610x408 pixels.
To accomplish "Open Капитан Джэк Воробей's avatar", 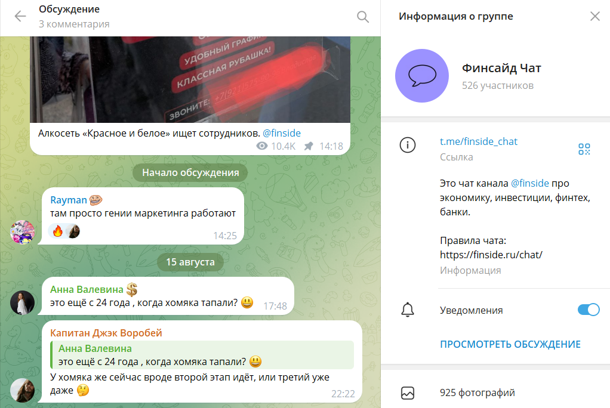I will pyautogui.click(x=22, y=390).
